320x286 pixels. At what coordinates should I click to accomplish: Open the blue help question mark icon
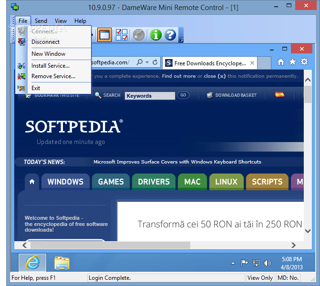click(x=170, y=35)
